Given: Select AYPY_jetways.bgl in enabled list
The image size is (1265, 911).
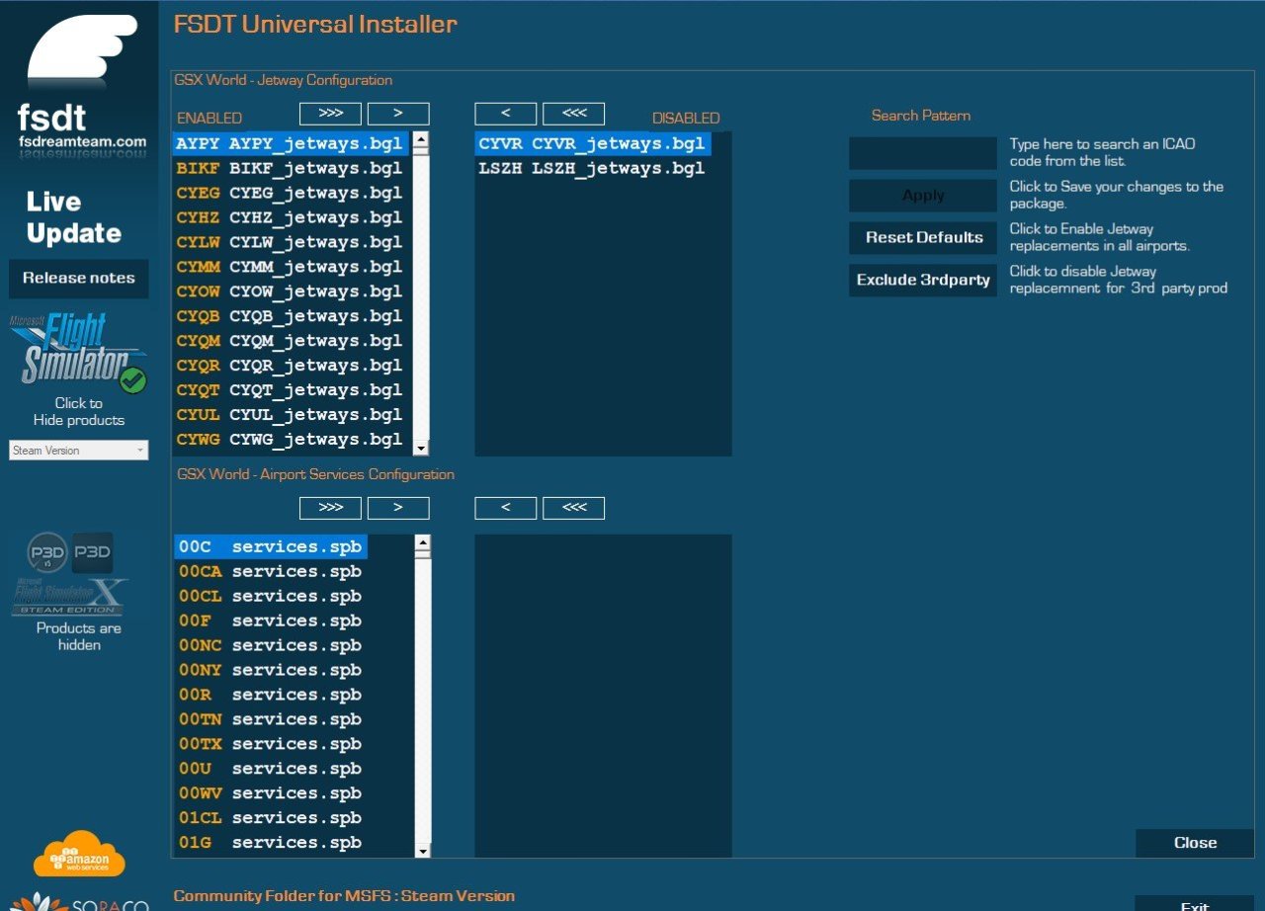Looking at the screenshot, I should (292, 144).
